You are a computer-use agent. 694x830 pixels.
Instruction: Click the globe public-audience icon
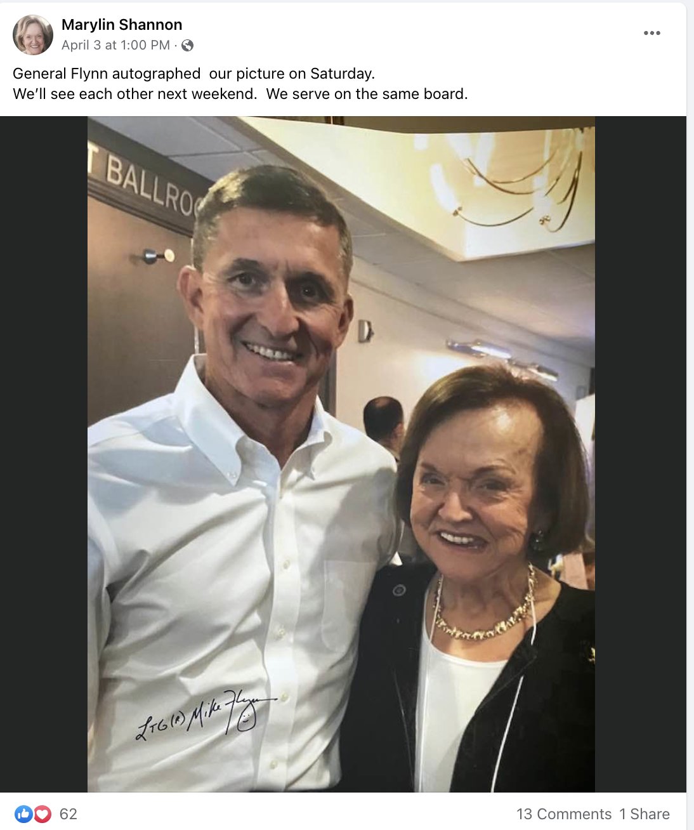(187, 45)
